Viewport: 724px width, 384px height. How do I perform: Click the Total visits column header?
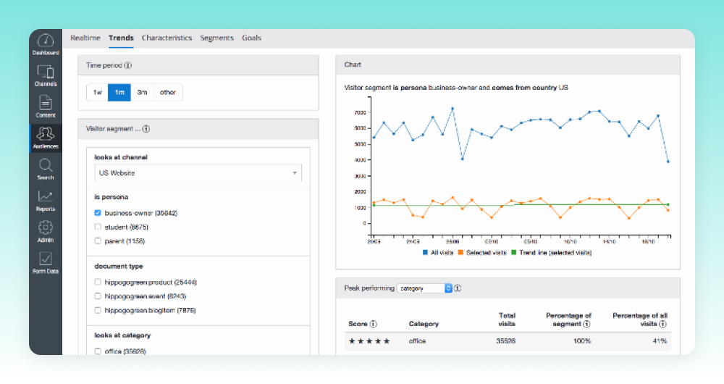507,320
